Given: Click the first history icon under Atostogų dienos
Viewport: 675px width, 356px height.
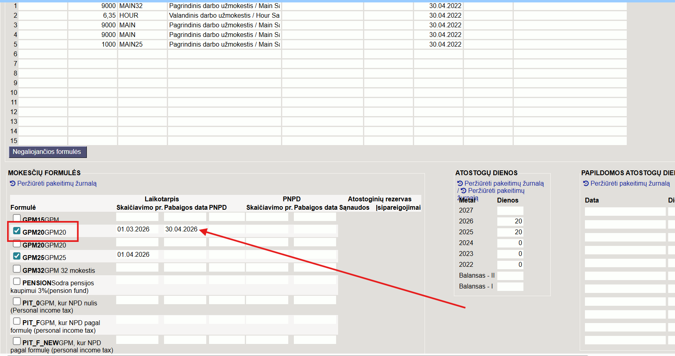Looking at the screenshot, I should coord(460,184).
